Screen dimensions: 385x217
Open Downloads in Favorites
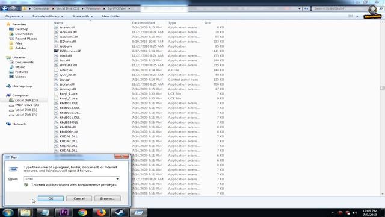pyautogui.click(x=24, y=34)
